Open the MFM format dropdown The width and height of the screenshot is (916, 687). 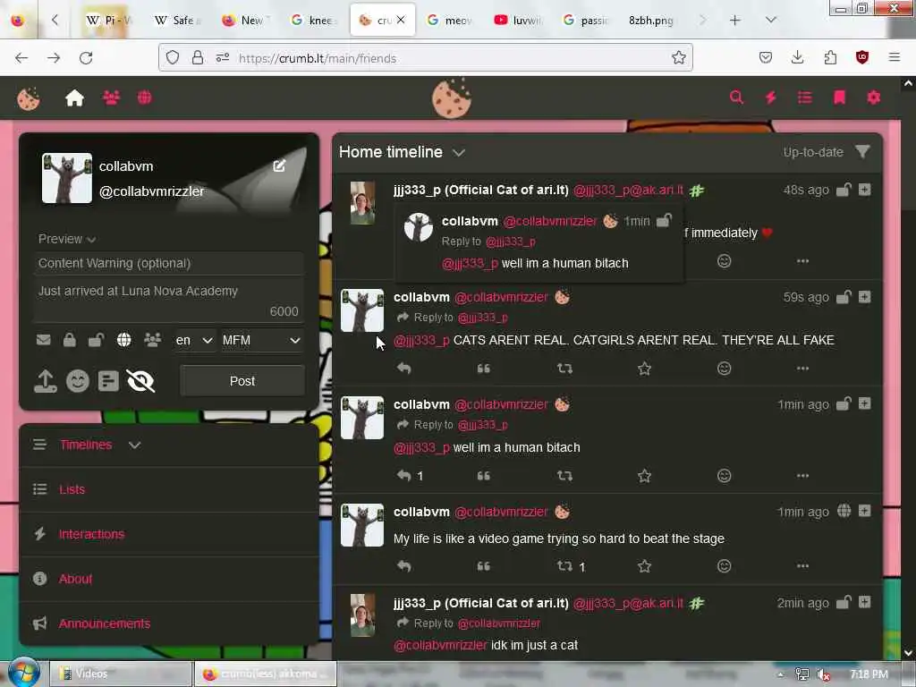(x=262, y=340)
